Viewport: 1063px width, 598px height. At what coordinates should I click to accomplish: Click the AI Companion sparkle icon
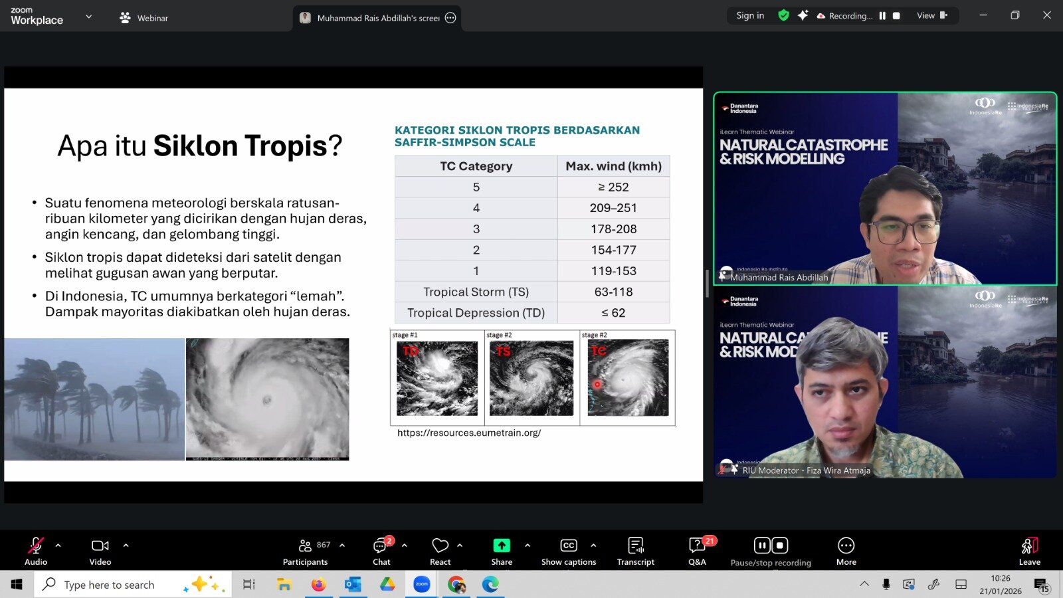(803, 15)
